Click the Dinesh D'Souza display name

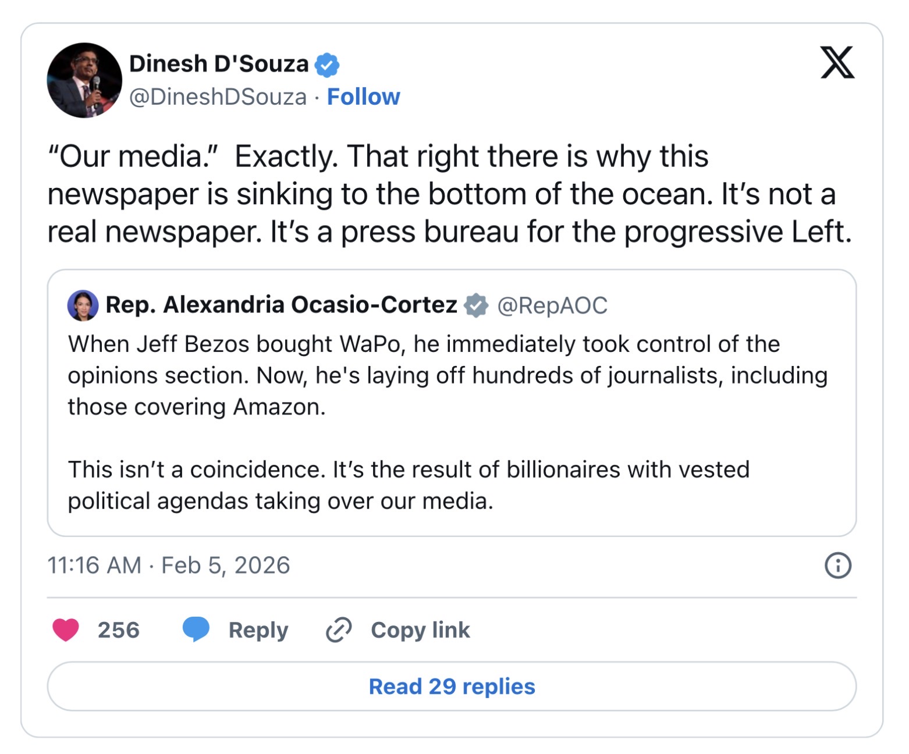coord(219,64)
